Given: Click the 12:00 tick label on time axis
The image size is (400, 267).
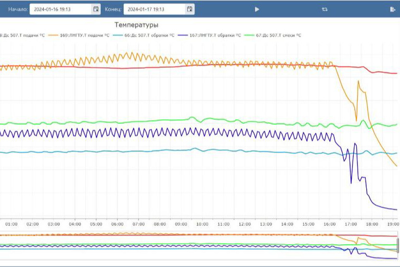Looking at the screenshot, I should [x=245, y=224].
